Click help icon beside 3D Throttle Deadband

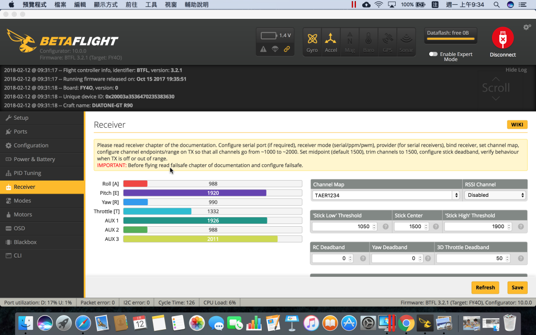(520, 259)
